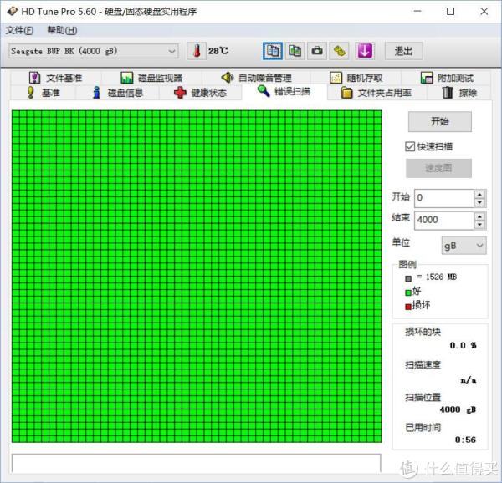Click the 0.0 % damaged blocks value
Image resolution: width=502 pixels, height=483 pixels.
463,345
